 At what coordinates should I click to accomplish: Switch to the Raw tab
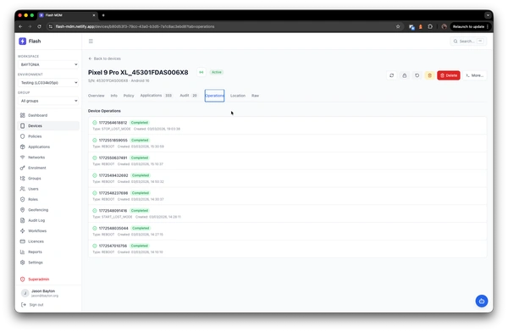pyautogui.click(x=256, y=96)
